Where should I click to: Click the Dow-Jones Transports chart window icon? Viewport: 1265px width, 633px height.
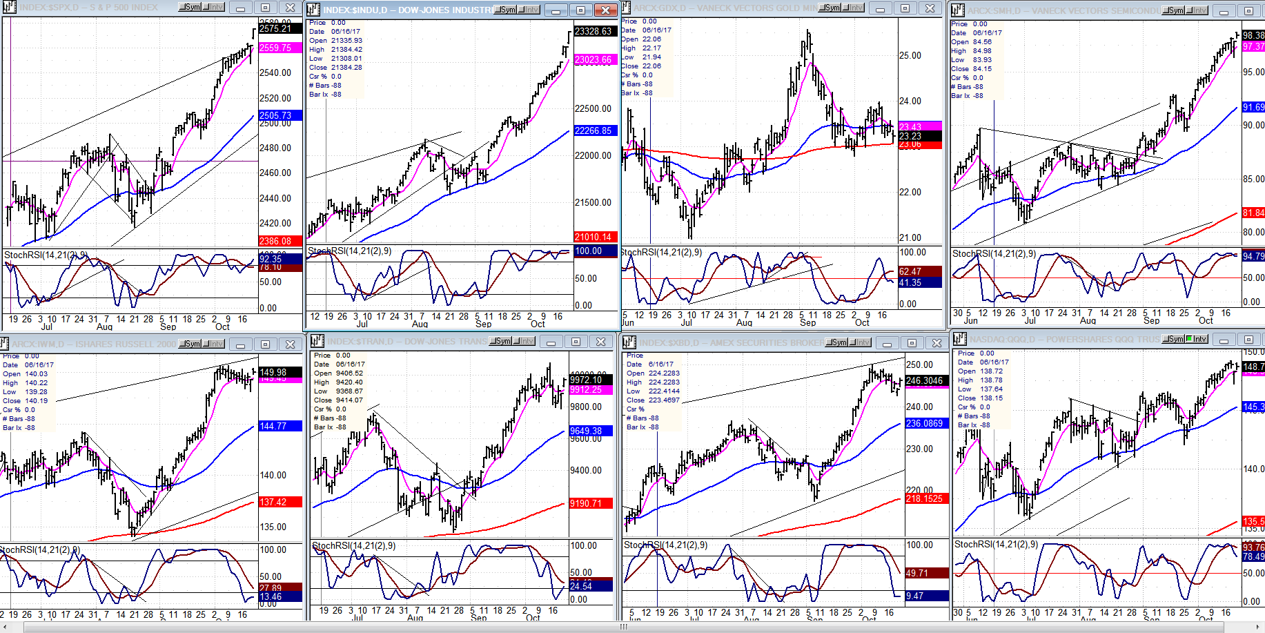(x=317, y=341)
